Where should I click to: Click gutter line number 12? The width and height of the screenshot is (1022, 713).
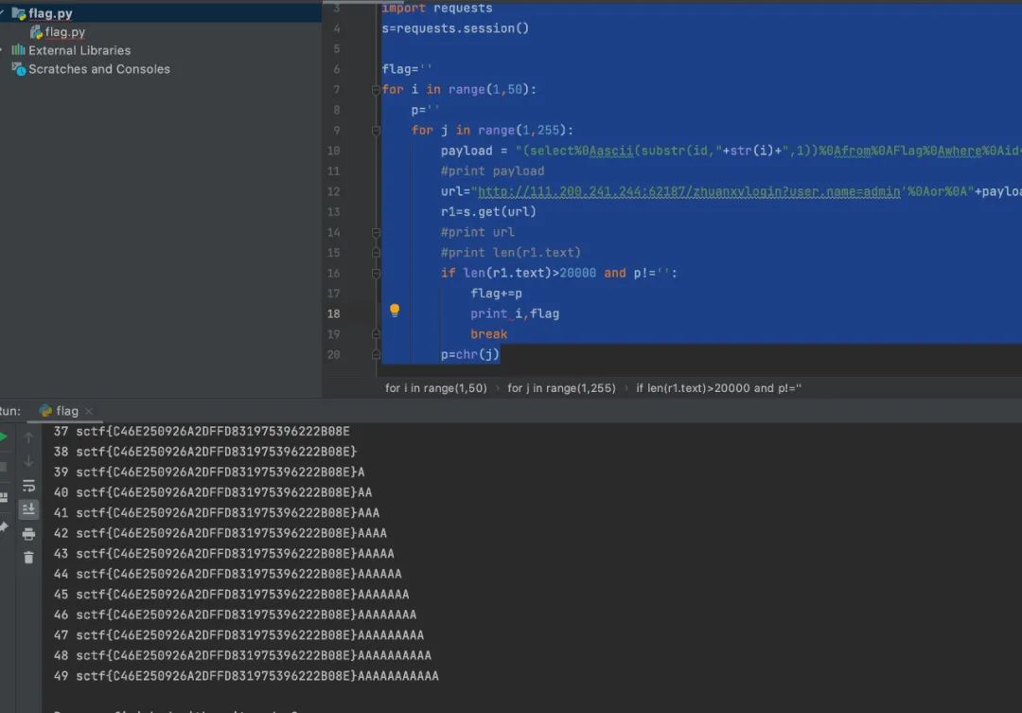(334, 191)
